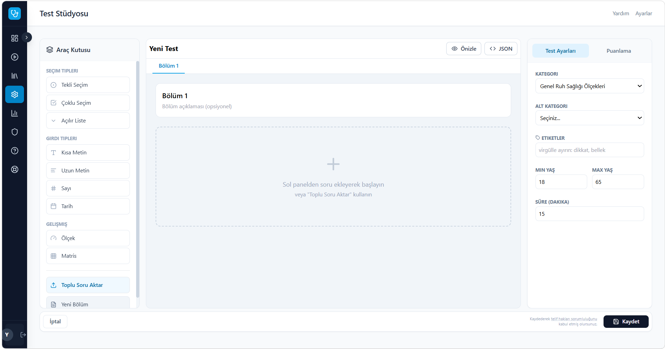Viewport: 665px width, 349px height.
Task: Click the question mark help sidebar icon
Action: coord(15,151)
